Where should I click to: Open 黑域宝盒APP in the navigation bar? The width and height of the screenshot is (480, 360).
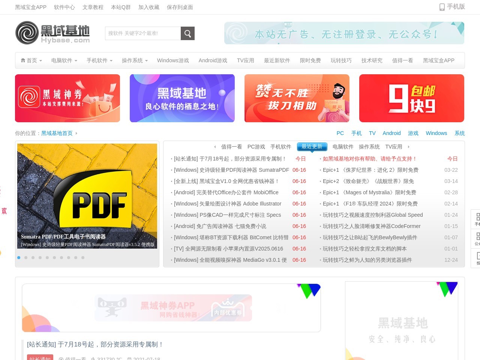tap(439, 60)
